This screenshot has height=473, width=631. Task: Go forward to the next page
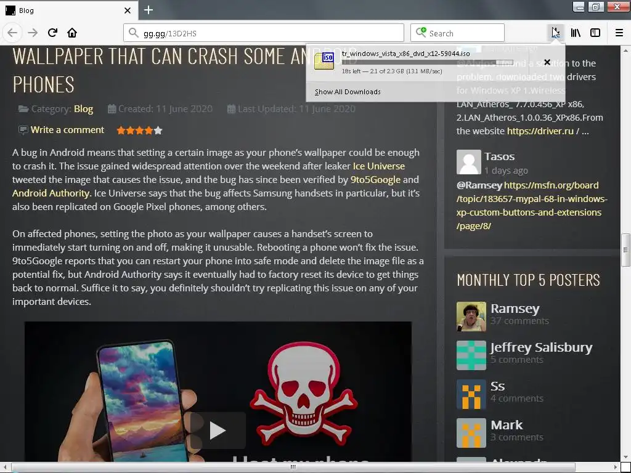(33, 33)
